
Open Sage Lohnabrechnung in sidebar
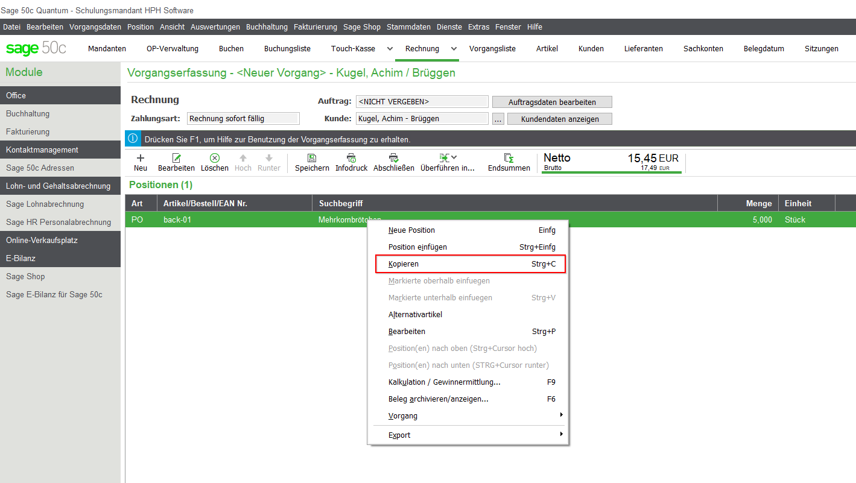click(60, 204)
